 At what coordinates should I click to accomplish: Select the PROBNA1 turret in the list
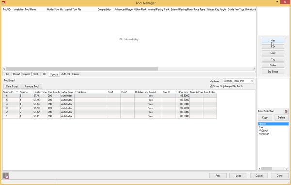click(264, 134)
